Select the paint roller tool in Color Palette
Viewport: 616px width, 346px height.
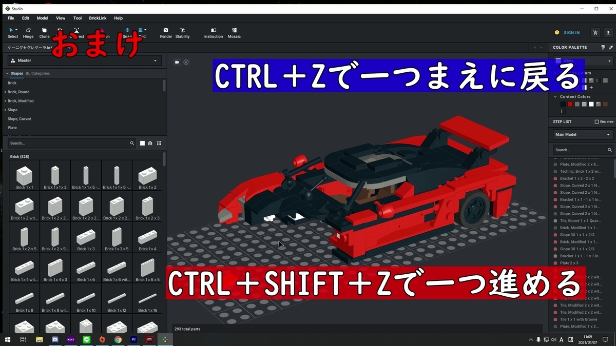pyautogui.click(x=603, y=47)
